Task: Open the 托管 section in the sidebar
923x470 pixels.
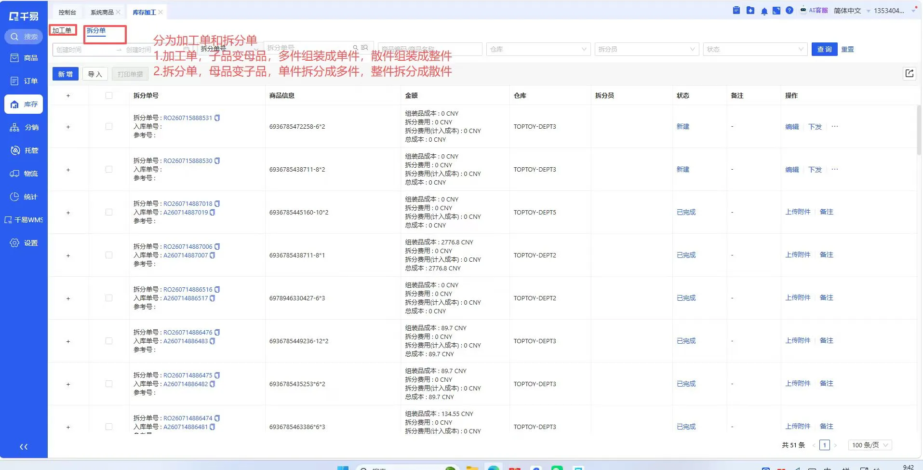Action: point(24,150)
